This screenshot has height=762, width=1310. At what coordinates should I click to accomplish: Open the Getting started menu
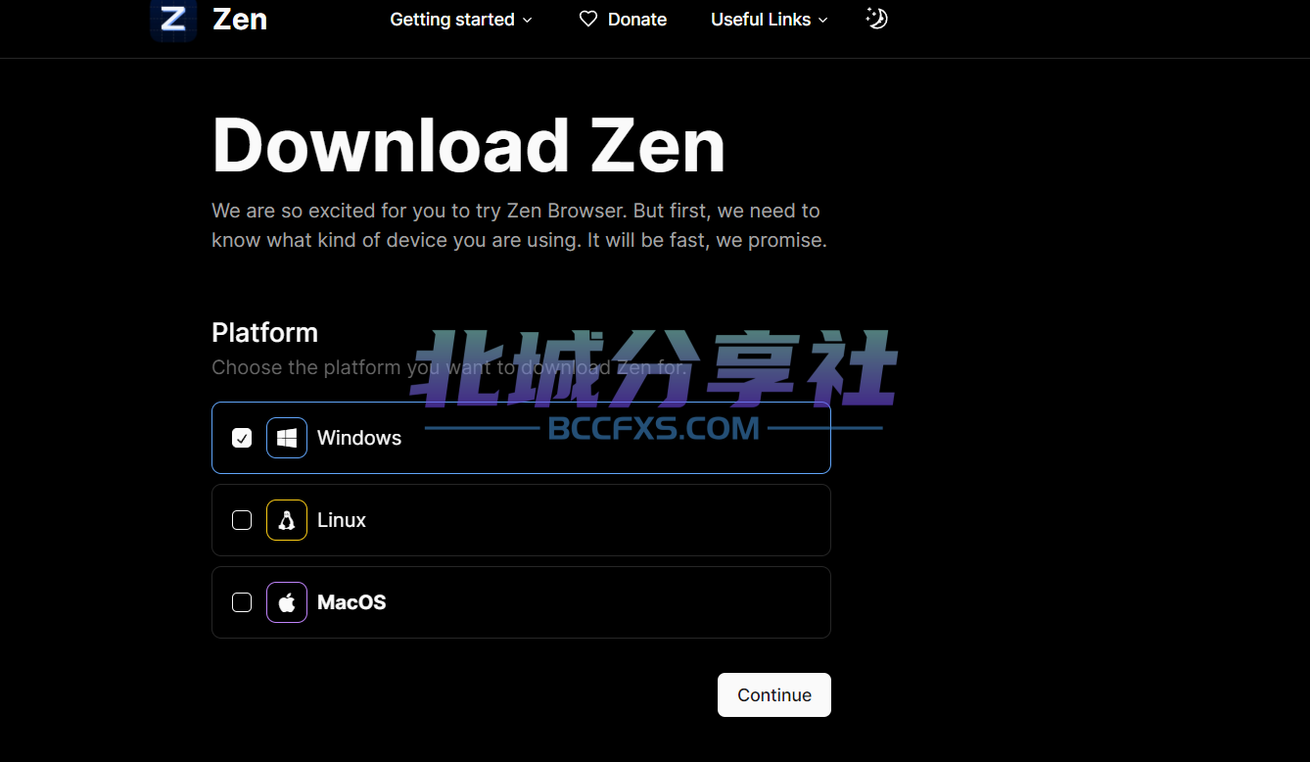point(461,20)
